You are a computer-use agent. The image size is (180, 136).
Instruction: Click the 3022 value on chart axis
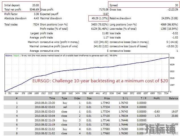click(172, 72)
